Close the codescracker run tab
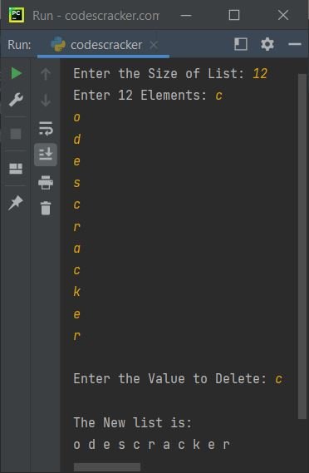309x473 pixels. [154, 45]
